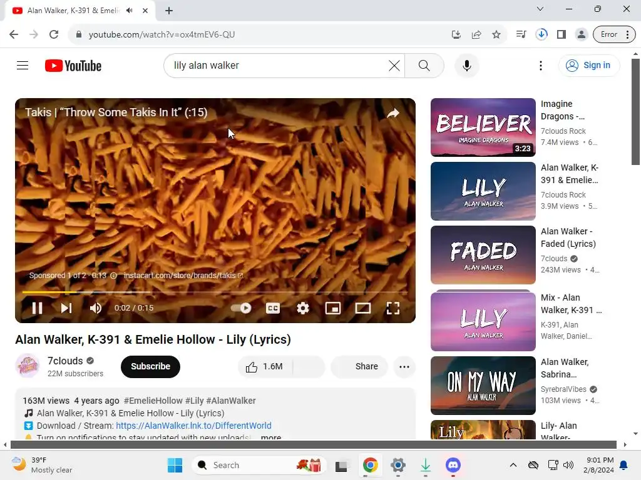The height and width of the screenshot is (480, 641).
Task: Open the Imagine Dragons video title
Action: pos(563,110)
